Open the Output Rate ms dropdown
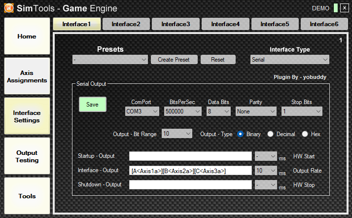 266,171
